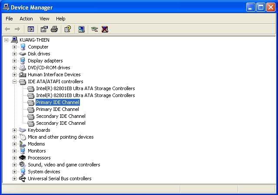Expand the Processors node
This screenshot has height=195, width=278.
(14, 158)
